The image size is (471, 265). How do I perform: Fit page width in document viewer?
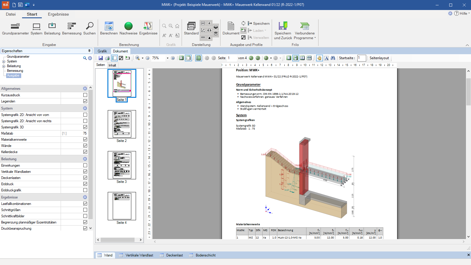tap(188, 58)
